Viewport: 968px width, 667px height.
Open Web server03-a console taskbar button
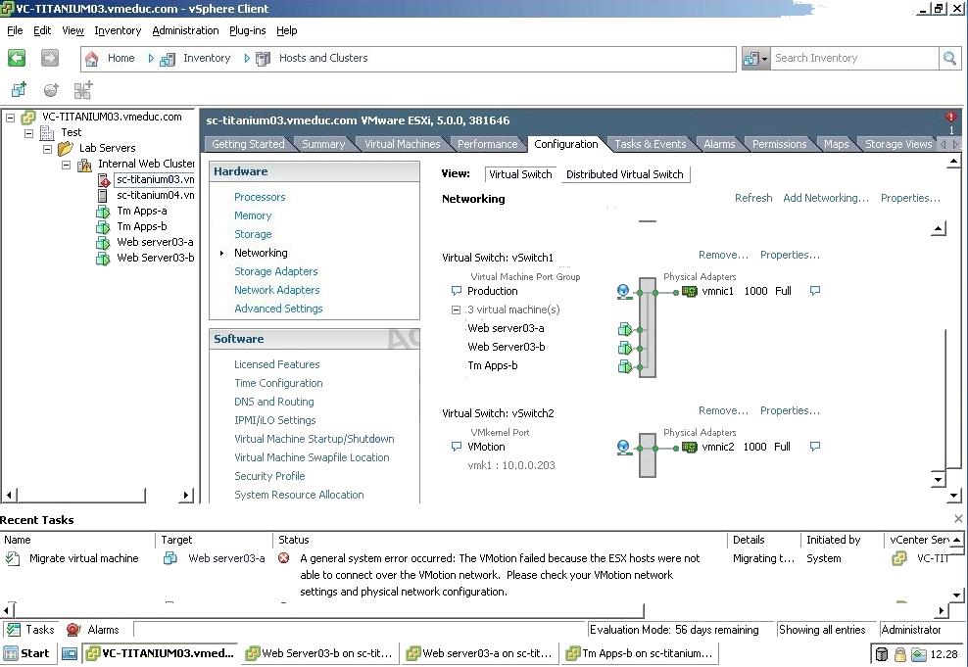[480, 653]
